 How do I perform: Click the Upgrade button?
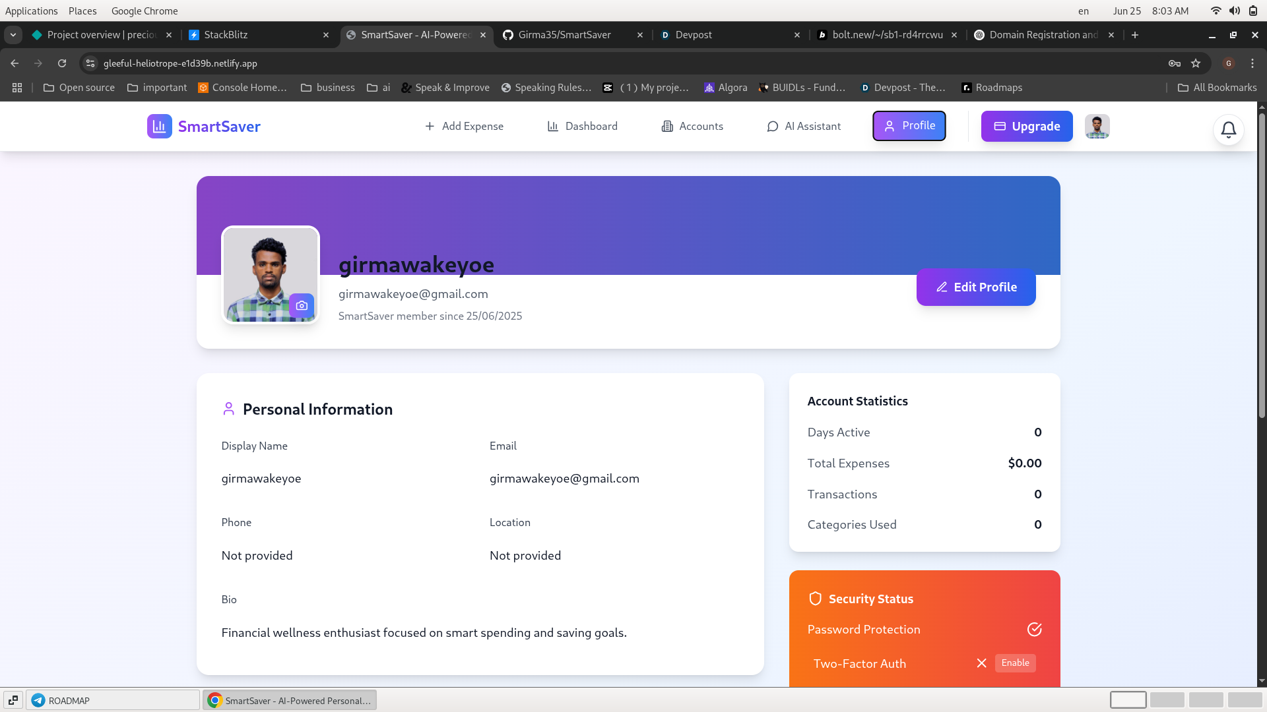pos(1026,126)
